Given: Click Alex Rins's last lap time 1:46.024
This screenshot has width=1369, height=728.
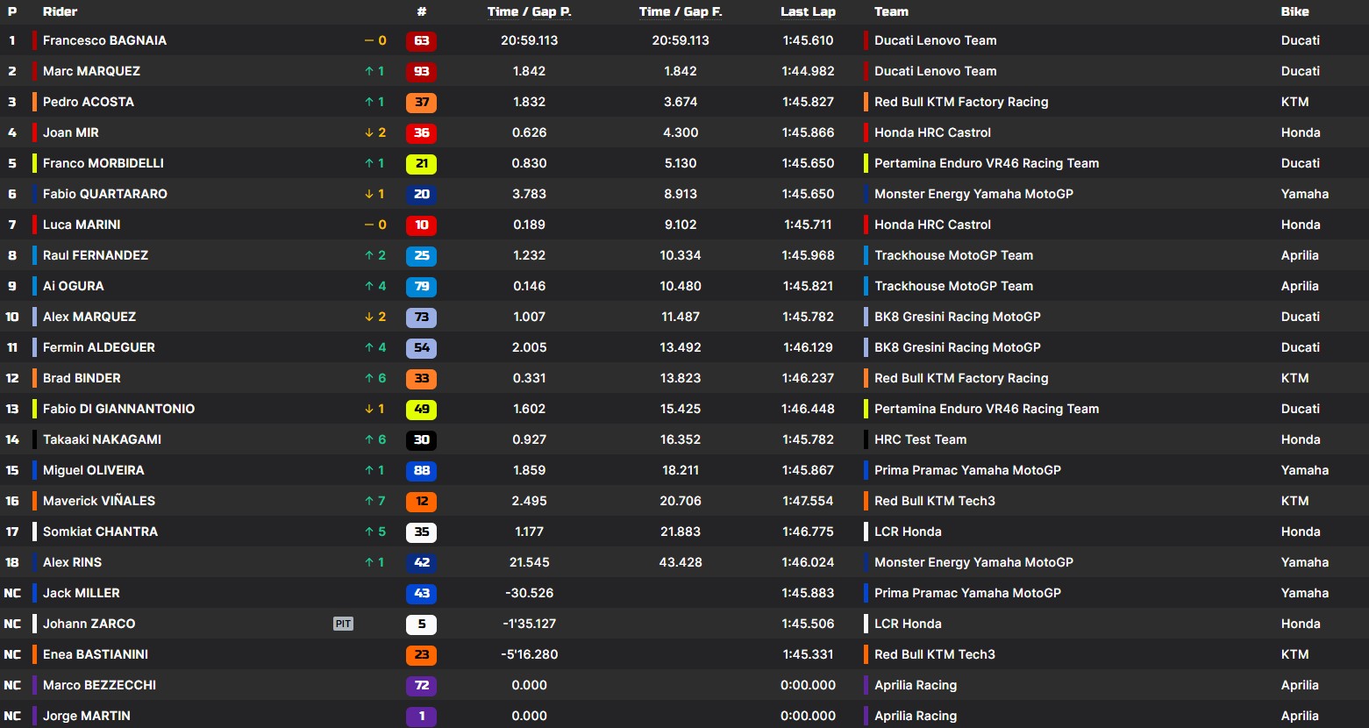Looking at the screenshot, I should click(x=808, y=562).
